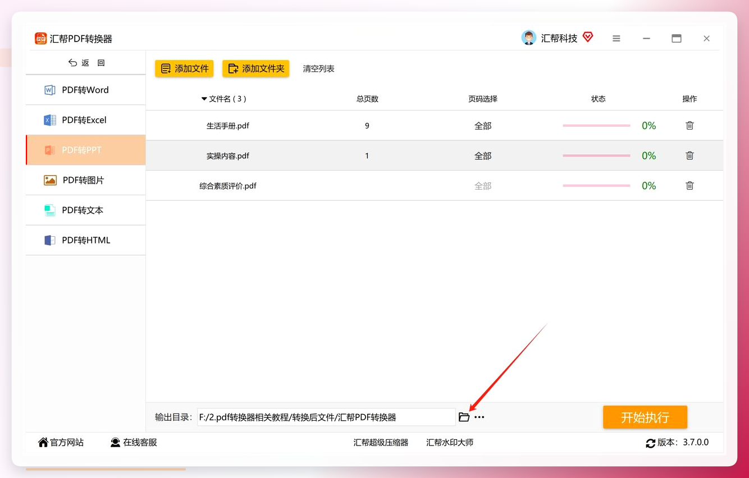Click the text icon for PDF转文本
The width and height of the screenshot is (749, 478).
50,210
